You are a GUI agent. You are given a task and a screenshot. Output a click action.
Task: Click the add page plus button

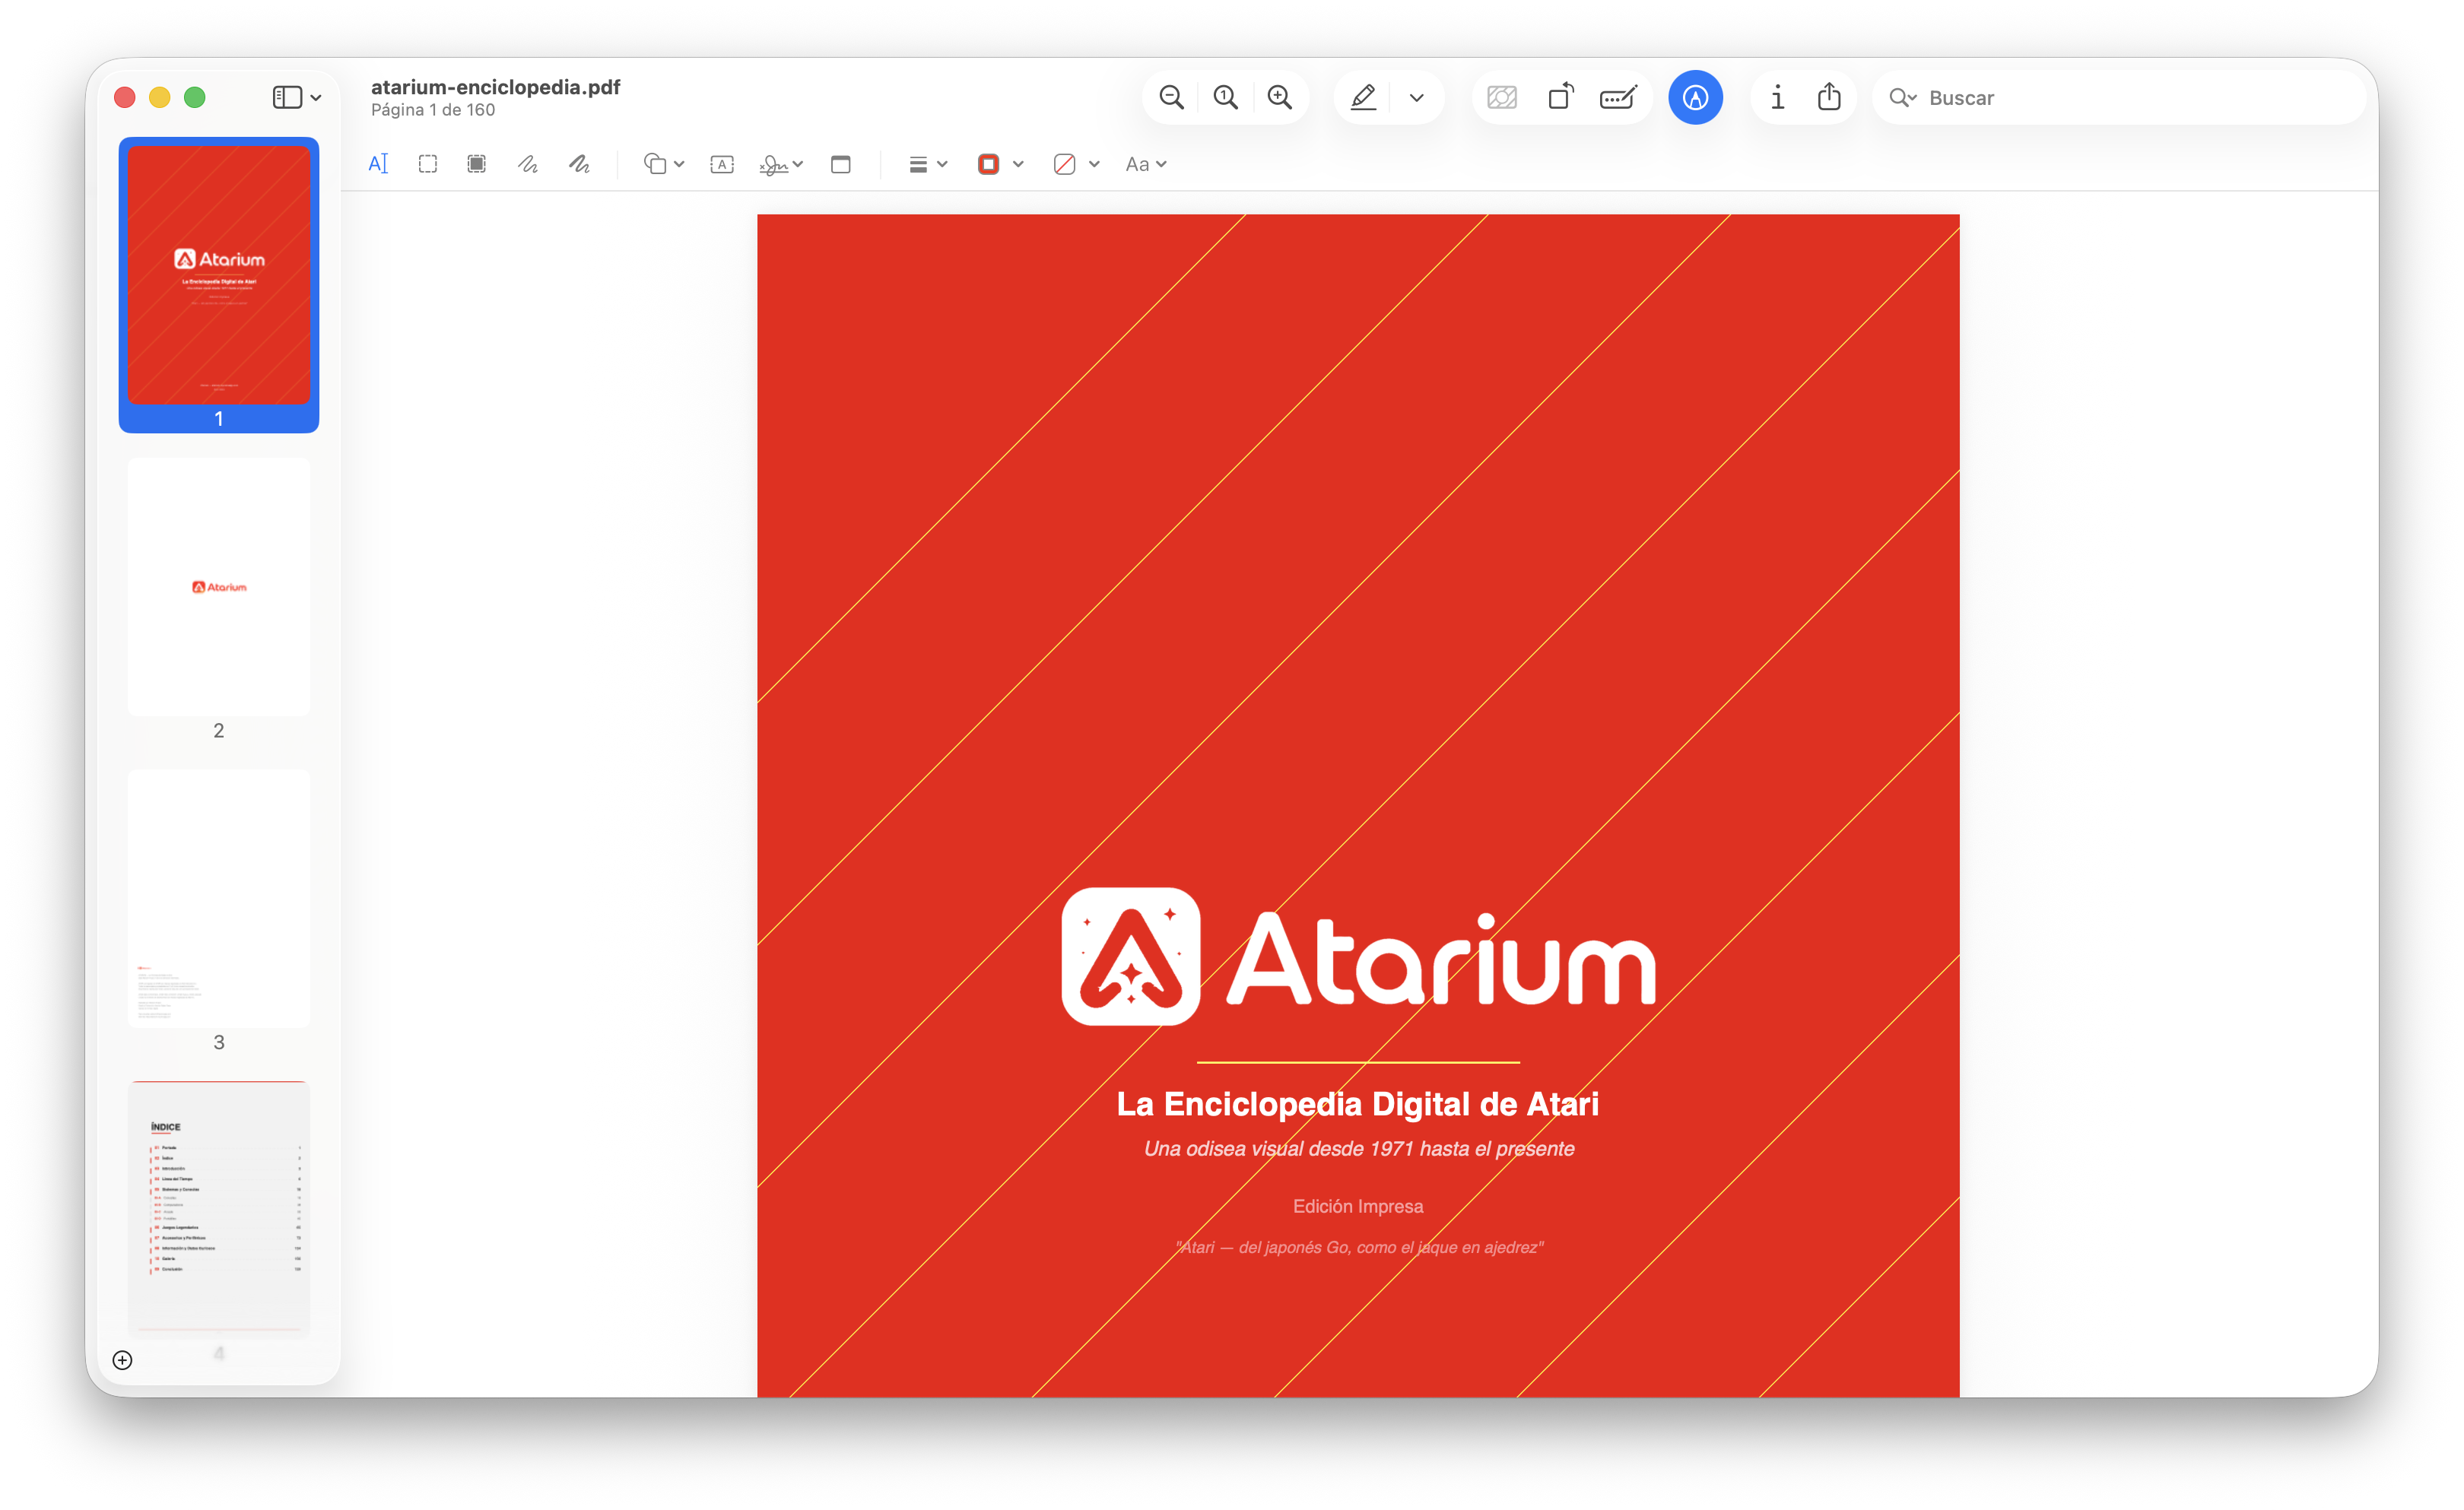pos(122,1360)
